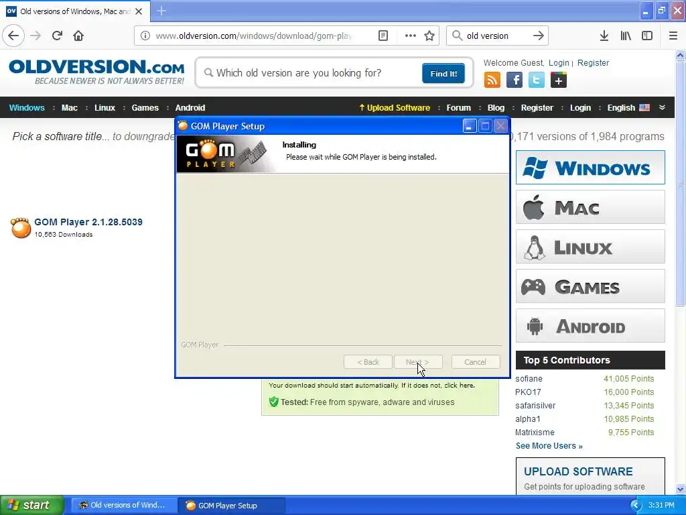
Task: Switch to GOM Player Setup taskbar item
Action: [x=232, y=505]
